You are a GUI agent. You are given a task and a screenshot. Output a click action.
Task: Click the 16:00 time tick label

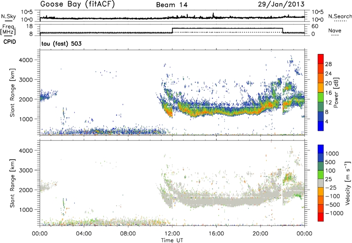[216, 234]
